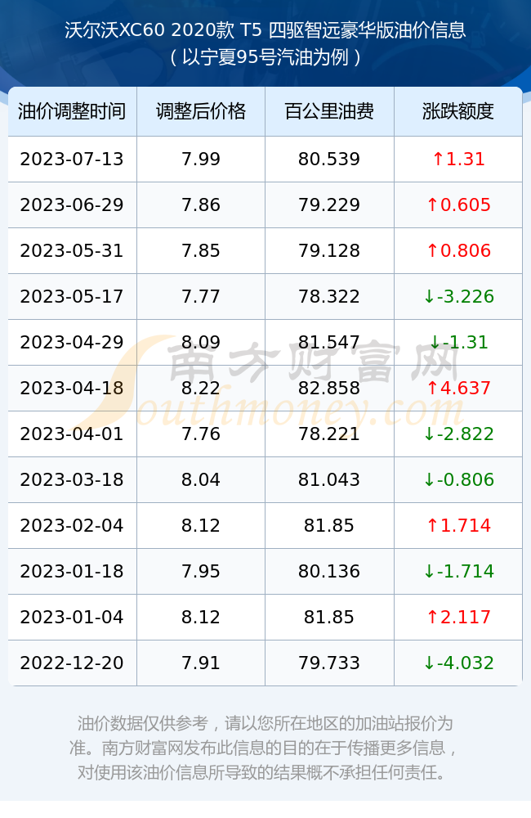Click the red ↑4.637 change value

458,388
